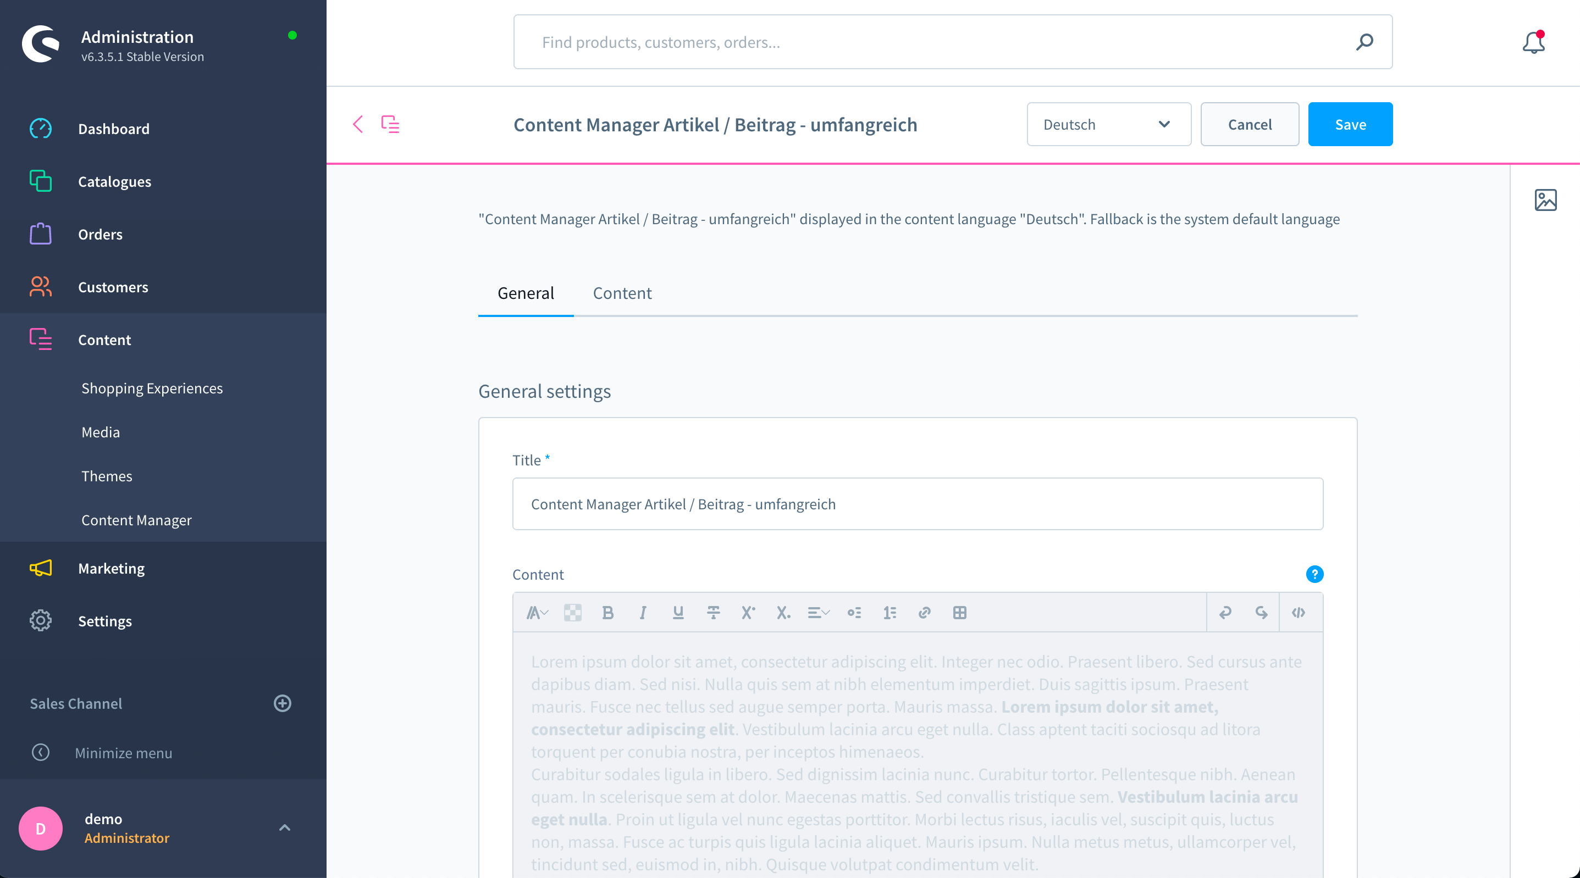
Task: Switch to the Content tab
Action: point(622,293)
